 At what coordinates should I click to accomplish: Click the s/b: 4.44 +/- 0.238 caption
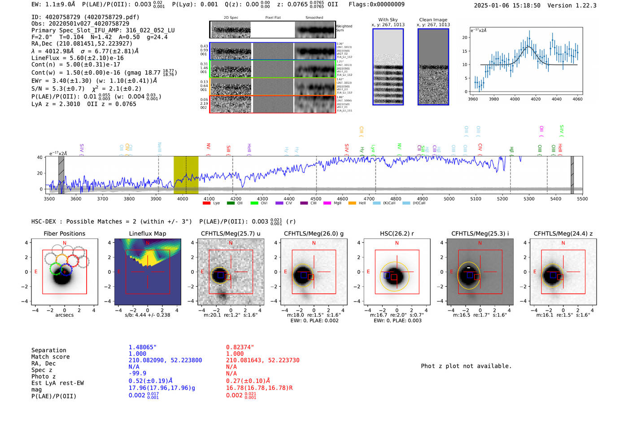pos(148,315)
